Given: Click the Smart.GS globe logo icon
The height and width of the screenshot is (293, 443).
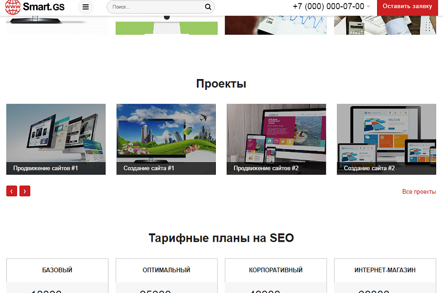Looking at the screenshot, I should [13, 7].
